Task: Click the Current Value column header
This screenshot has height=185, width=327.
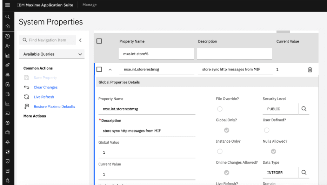Action: 288,41
